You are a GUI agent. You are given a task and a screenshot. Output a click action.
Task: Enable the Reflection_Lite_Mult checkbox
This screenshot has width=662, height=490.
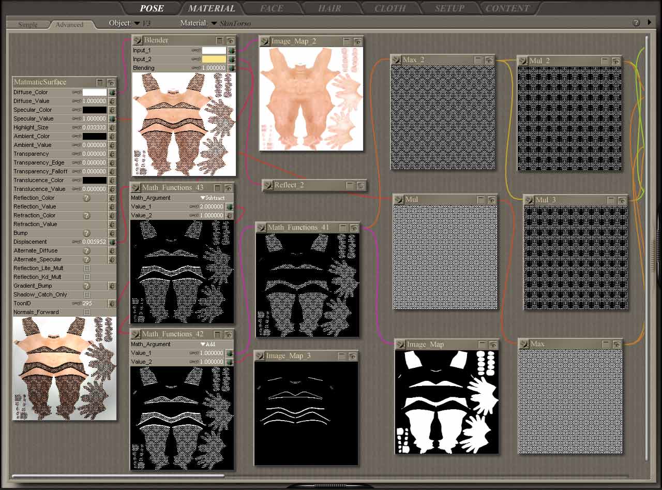[x=87, y=269]
